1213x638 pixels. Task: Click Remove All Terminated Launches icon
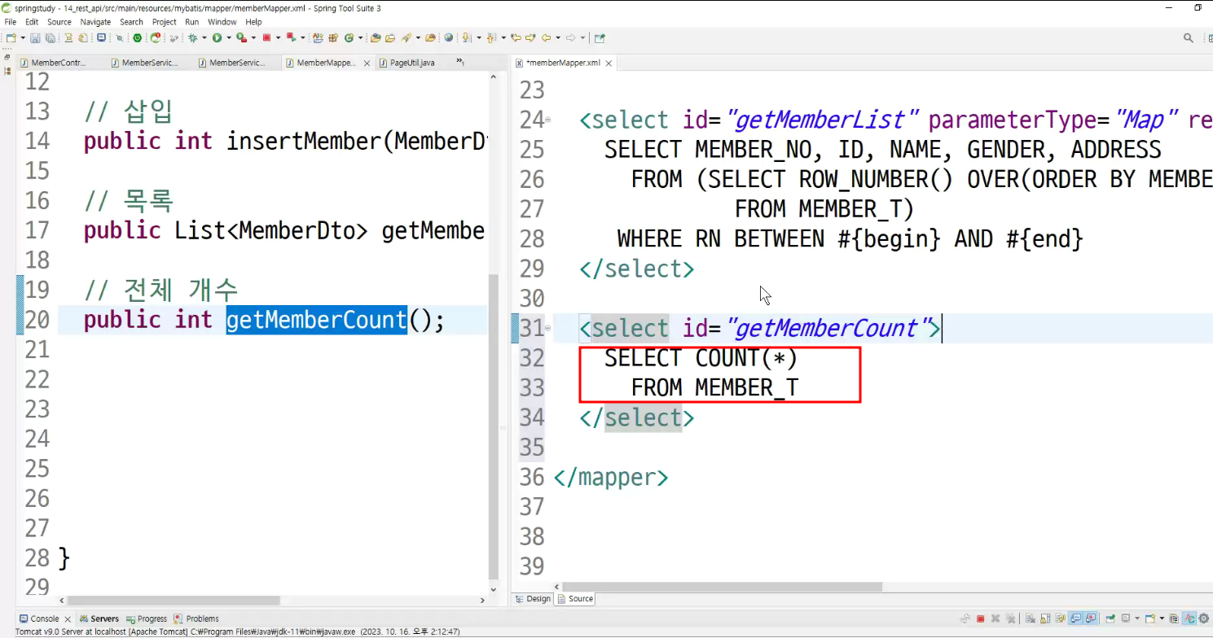pos(1010,618)
